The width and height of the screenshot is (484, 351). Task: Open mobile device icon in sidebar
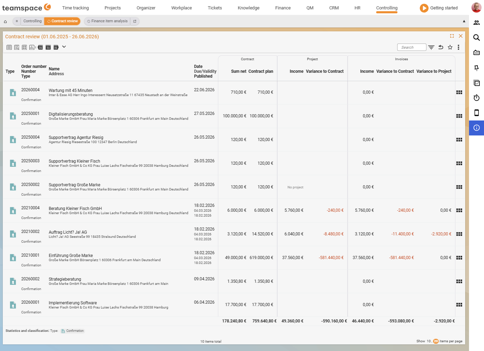[477, 113]
